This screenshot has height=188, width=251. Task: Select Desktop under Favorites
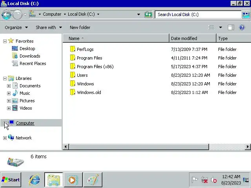(x=27, y=49)
